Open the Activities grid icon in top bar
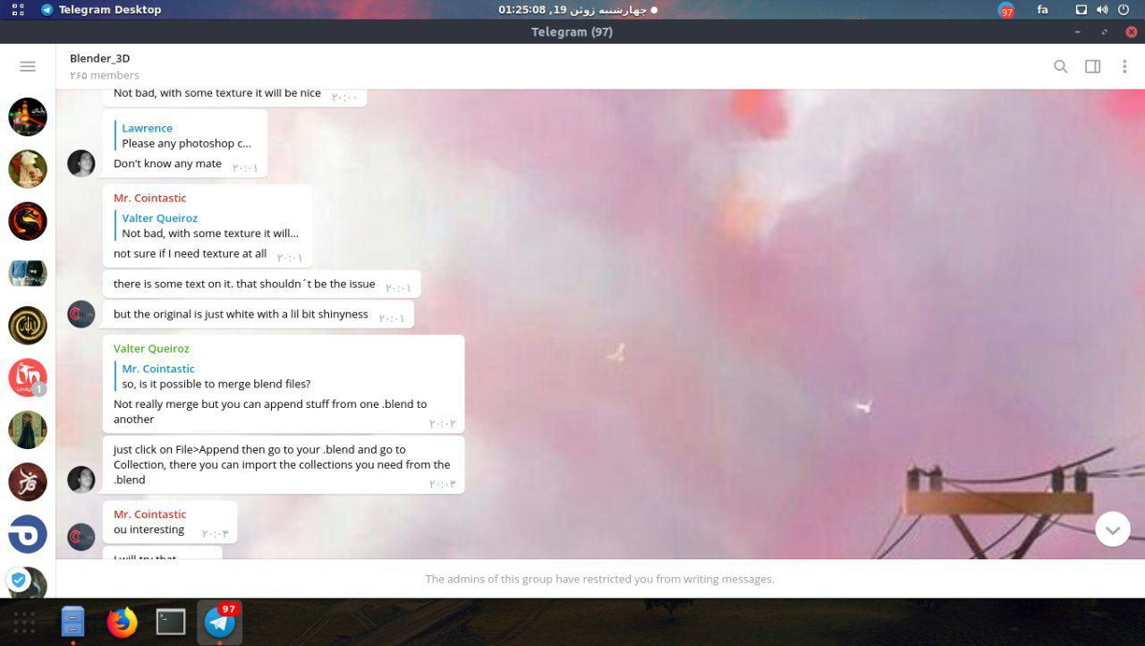The image size is (1145, 646). 18,10
